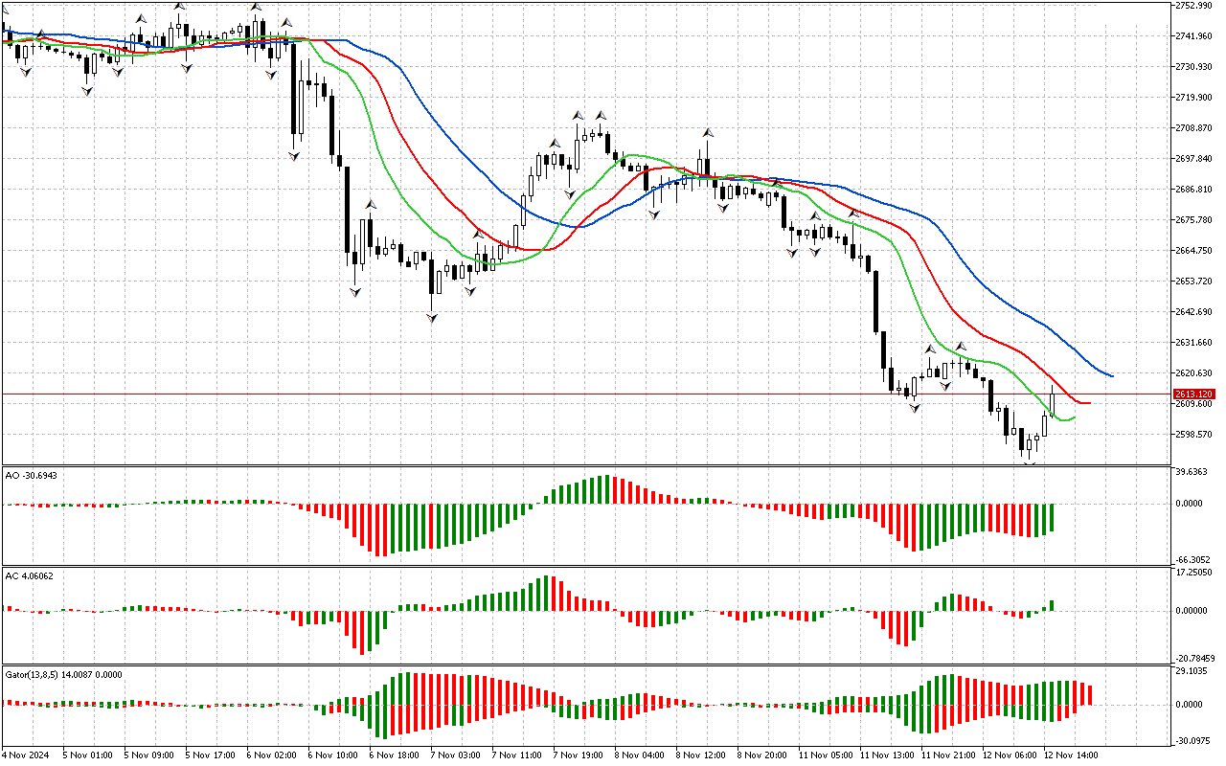
Task: Click the AO scale maximum 39.6363
Action: tap(1193, 473)
